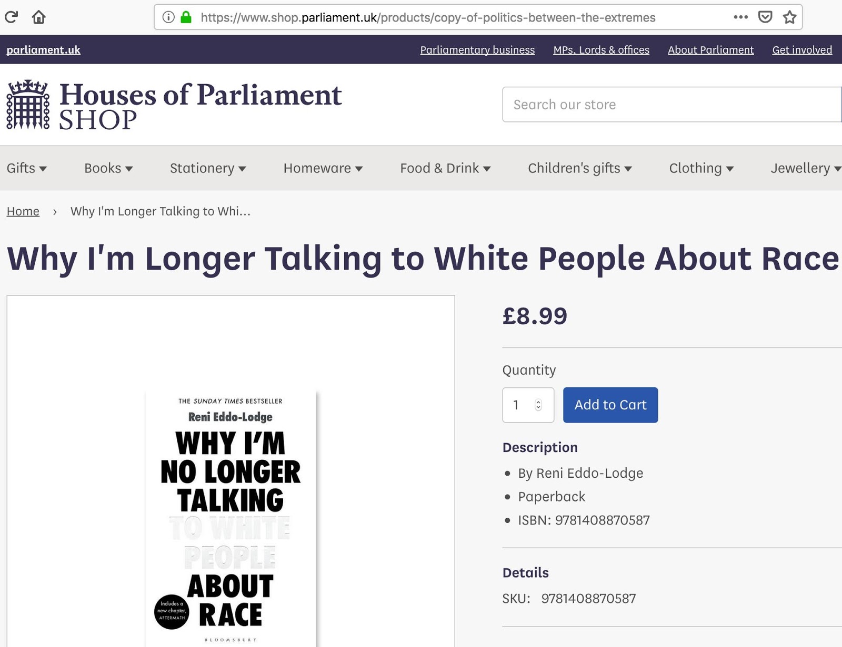
Task: Click the product title heading
Action: click(423, 259)
